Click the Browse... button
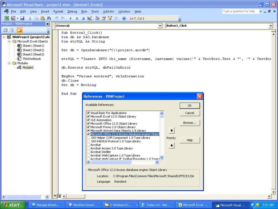Image resolution: width=278 pixels, height=209 pixels. [190, 123]
